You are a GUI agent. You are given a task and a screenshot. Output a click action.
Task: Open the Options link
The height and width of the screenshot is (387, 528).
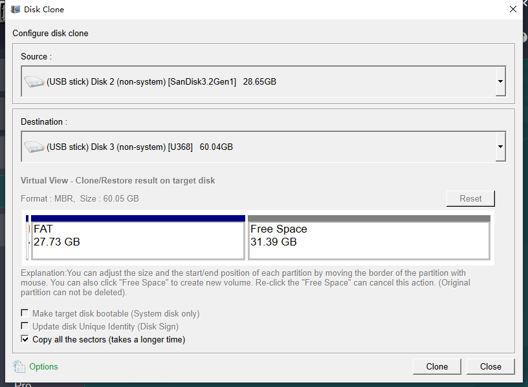pyautogui.click(x=43, y=367)
